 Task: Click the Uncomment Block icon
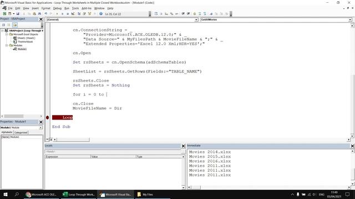click(205, 14)
